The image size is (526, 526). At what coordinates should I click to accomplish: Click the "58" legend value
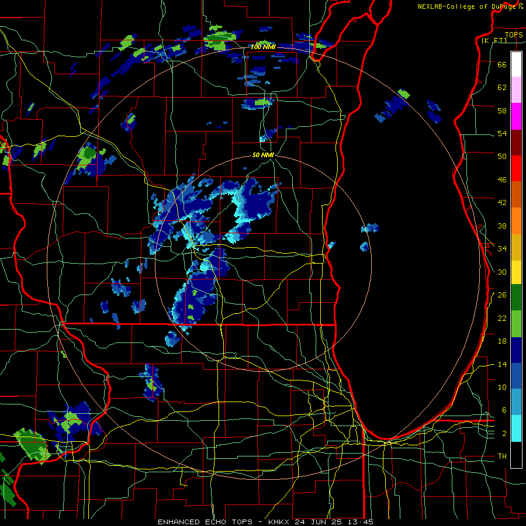(x=502, y=110)
